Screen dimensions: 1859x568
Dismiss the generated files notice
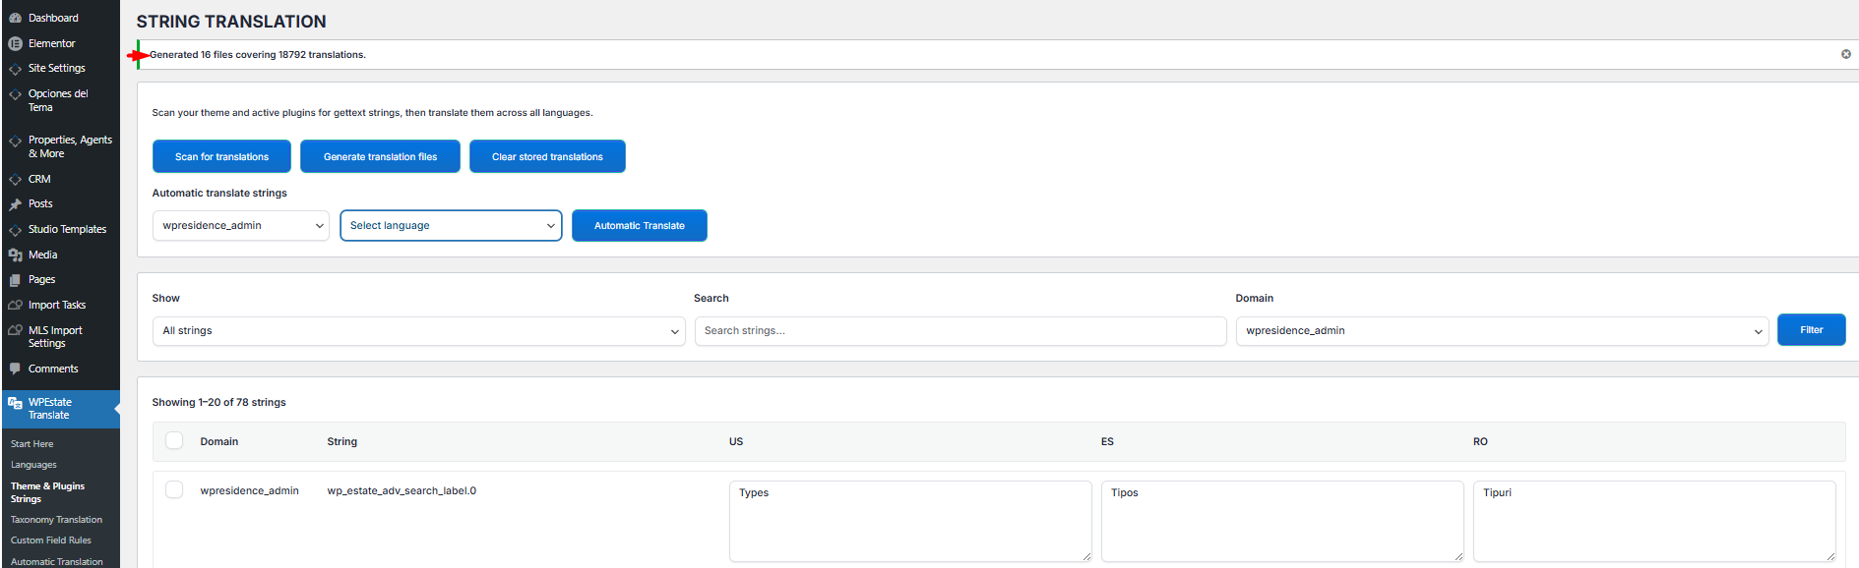(1845, 54)
